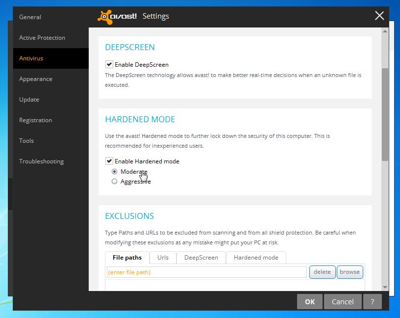The image size is (400, 318).
Task: Click the HARDENED MODE section heading
Action: point(140,119)
